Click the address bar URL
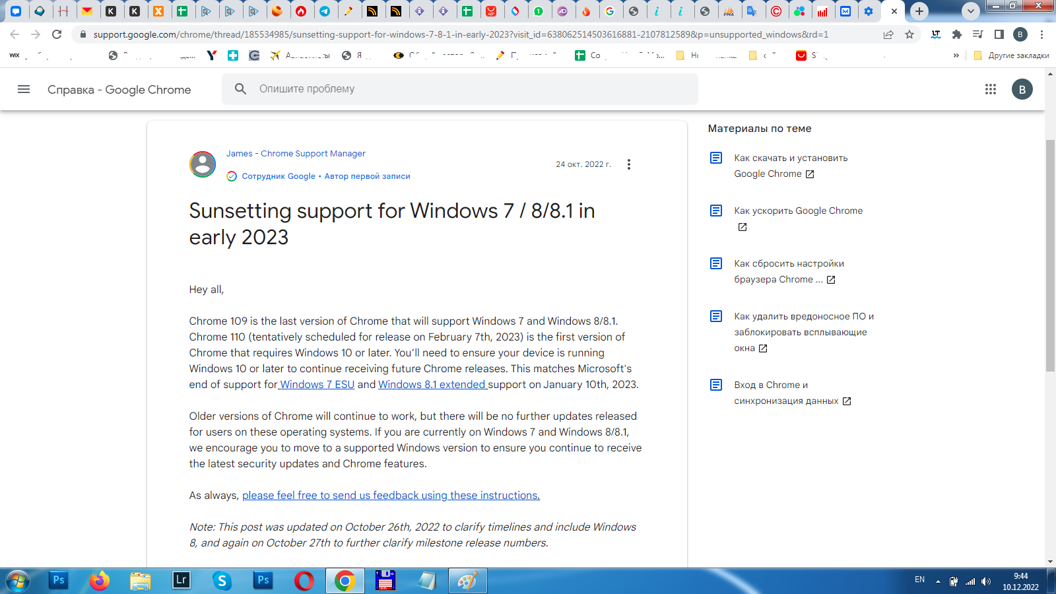 (x=461, y=34)
